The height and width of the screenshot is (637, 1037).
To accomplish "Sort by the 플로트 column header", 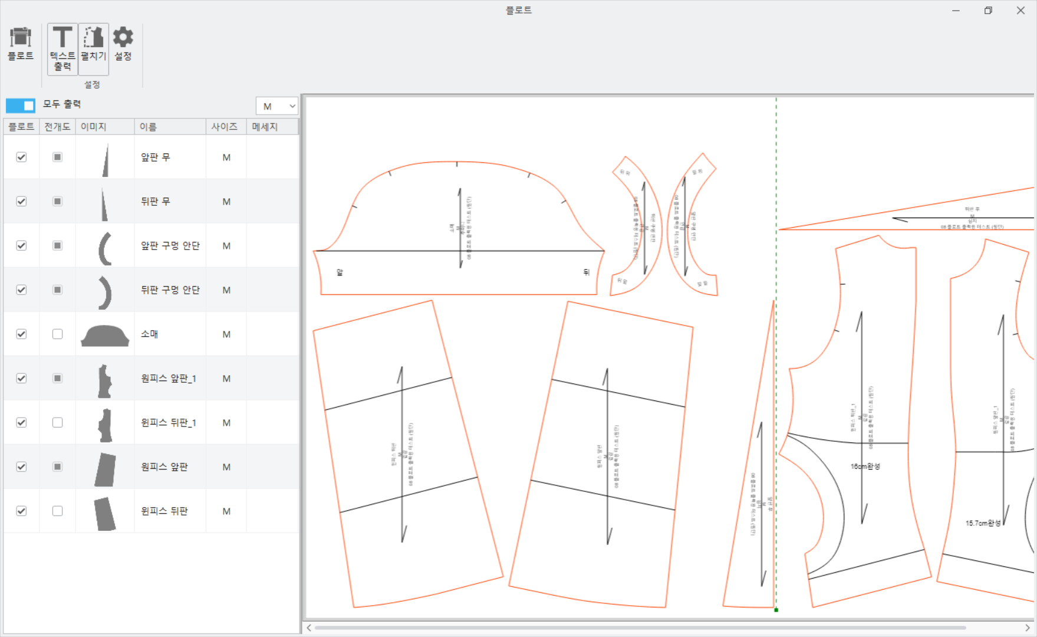I will [21, 127].
